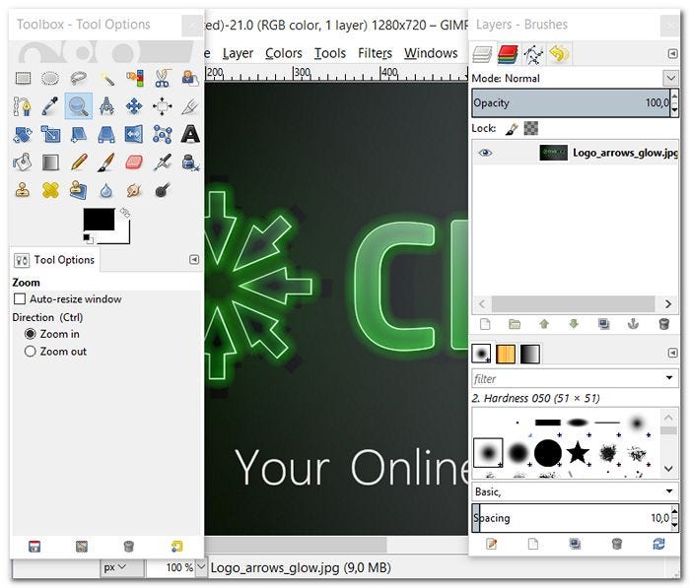
Task: Open the 100 % zoom level dropdown
Action: (x=201, y=567)
